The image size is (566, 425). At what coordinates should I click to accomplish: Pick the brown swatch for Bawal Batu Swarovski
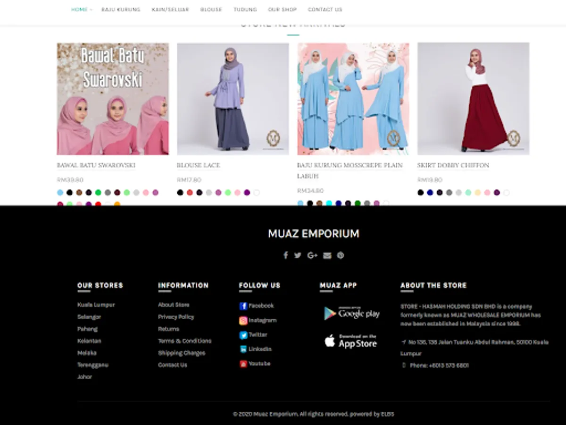click(x=79, y=193)
